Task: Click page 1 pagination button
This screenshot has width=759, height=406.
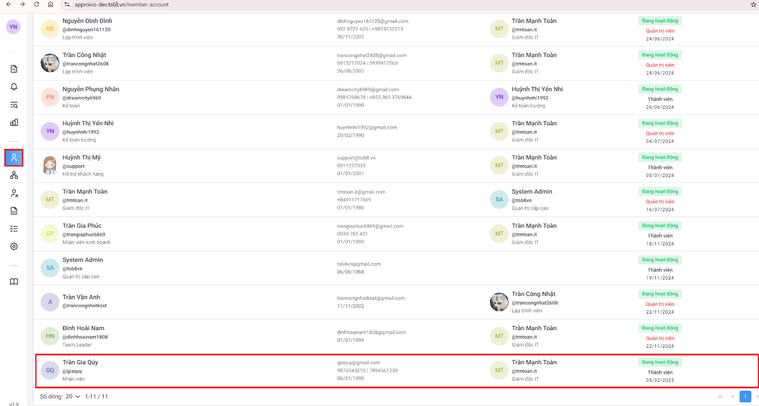Action: [745, 397]
